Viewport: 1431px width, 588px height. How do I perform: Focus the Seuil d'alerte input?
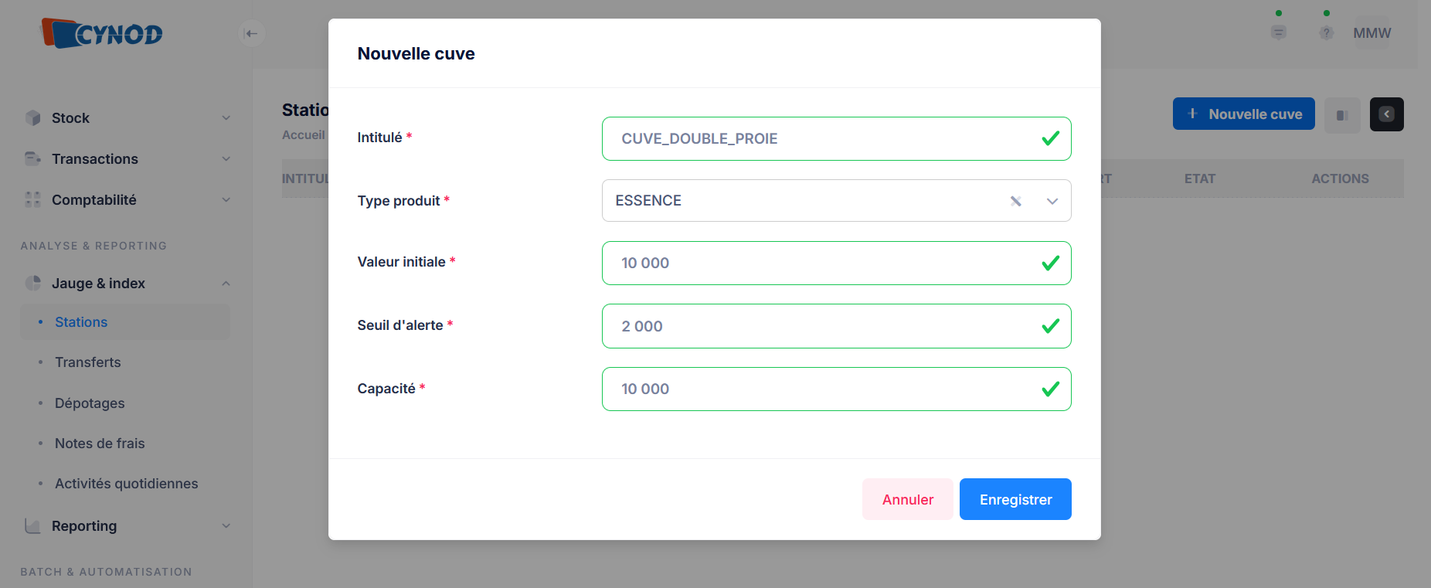(827, 326)
